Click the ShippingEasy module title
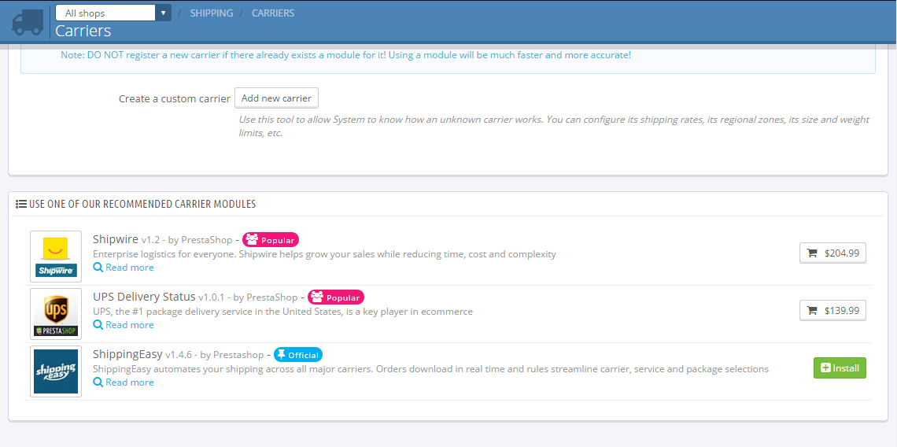The image size is (897, 447). (x=127, y=354)
